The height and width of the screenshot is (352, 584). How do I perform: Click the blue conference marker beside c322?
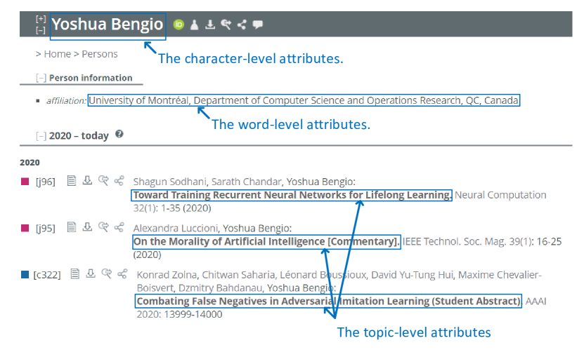pos(25,274)
